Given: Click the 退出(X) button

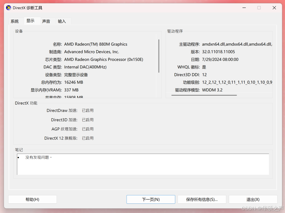Looking at the screenshot, I should (253, 199).
